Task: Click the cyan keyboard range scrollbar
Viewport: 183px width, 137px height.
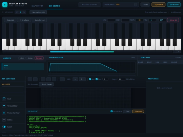Action: pyautogui.click(x=82, y=52)
